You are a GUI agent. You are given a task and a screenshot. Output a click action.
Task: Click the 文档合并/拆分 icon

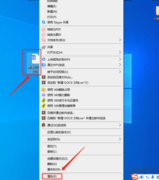click(43, 40)
